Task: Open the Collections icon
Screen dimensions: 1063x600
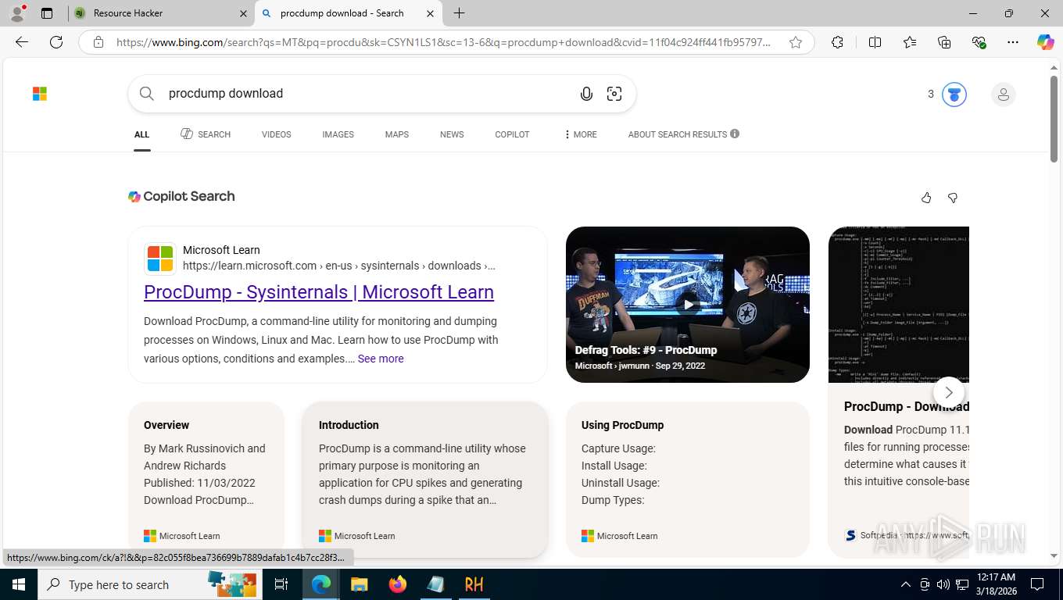Action: pyautogui.click(x=944, y=42)
